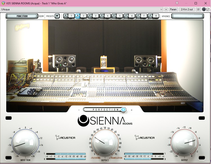Recall preset slot 6
This screenshot has width=211, height=164.
(x=132, y=16)
